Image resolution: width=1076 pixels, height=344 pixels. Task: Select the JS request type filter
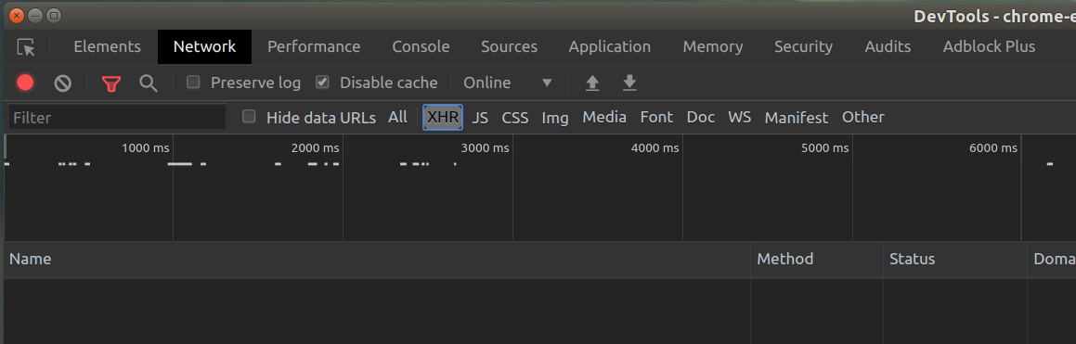click(x=480, y=118)
